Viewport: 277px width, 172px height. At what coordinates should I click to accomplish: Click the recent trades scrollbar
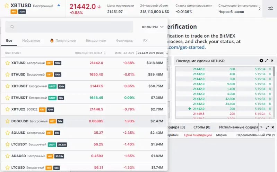(274, 71)
